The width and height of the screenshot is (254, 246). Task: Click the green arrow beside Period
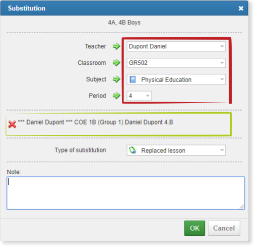tap(117, 96)
